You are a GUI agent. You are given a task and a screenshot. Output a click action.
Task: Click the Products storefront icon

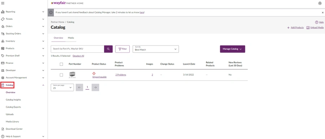click(3, 48)
